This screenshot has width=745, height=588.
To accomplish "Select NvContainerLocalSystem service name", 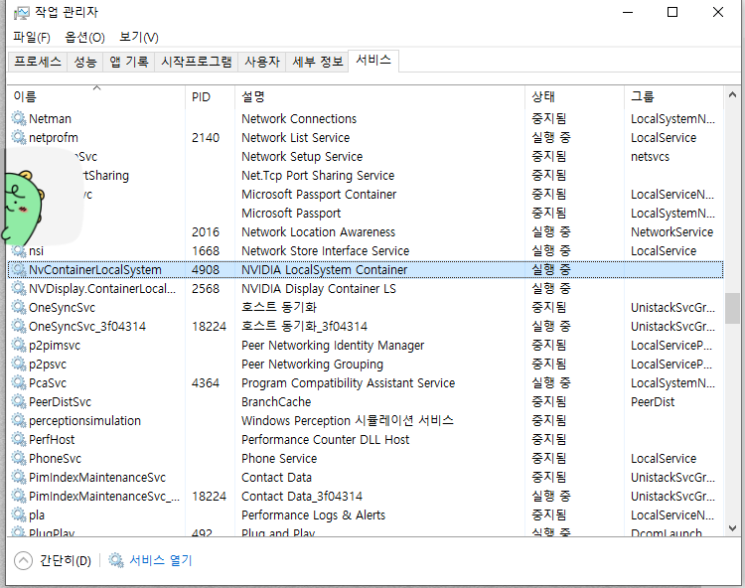I will pos(95,270).
